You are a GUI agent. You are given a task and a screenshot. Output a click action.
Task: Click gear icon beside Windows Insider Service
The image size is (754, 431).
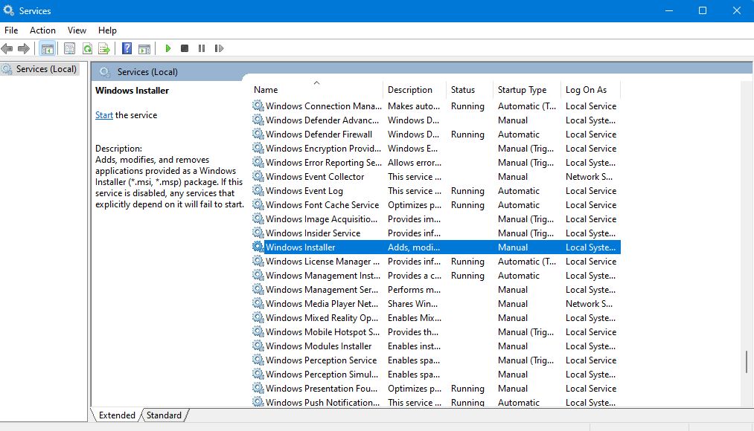[258, 233]
